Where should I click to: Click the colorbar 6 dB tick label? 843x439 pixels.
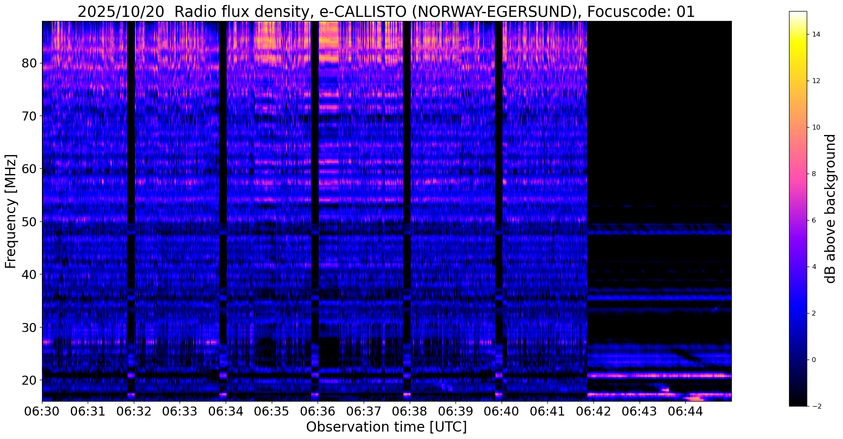pyautogui.click(x=813, y=221)
